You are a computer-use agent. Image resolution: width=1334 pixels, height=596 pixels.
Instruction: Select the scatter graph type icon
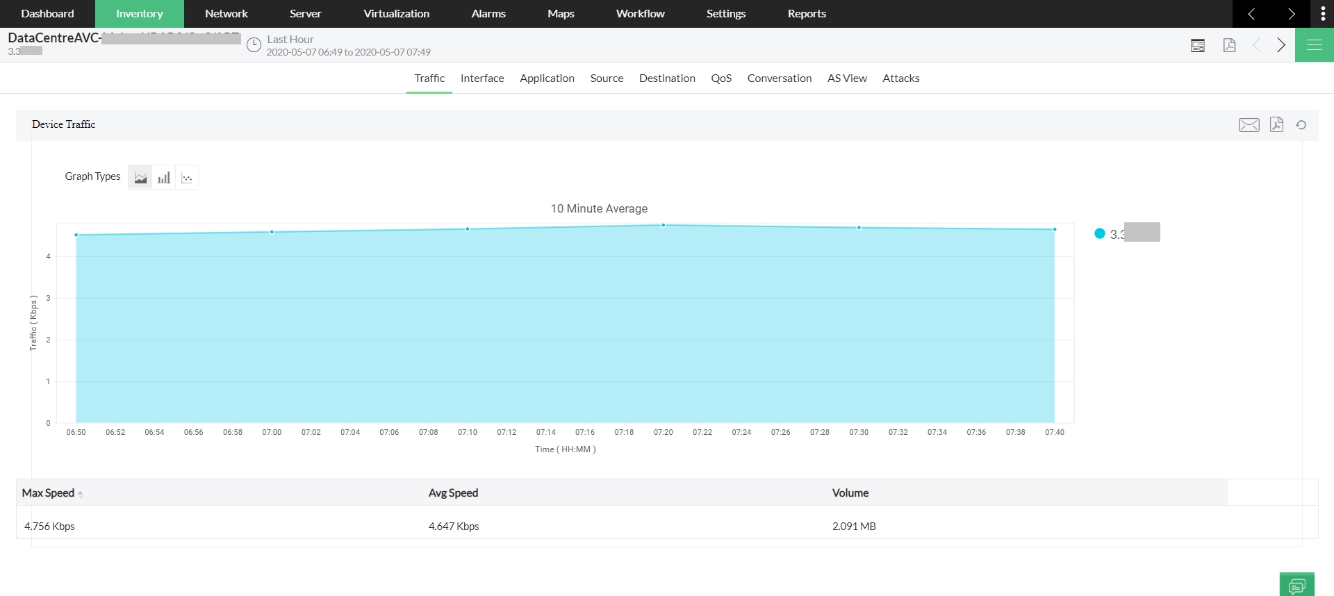187,178
